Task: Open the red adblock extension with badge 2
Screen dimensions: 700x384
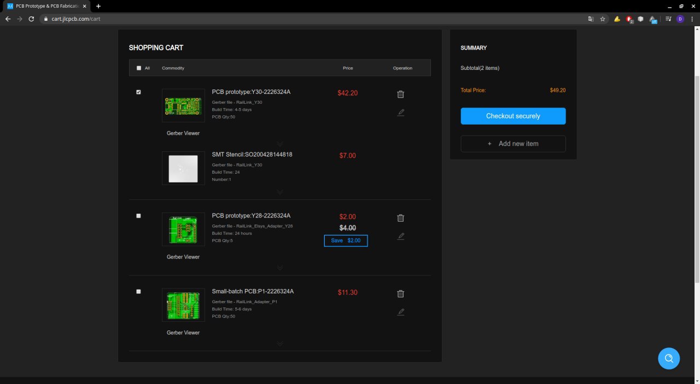Action: (x=629, y=19)
